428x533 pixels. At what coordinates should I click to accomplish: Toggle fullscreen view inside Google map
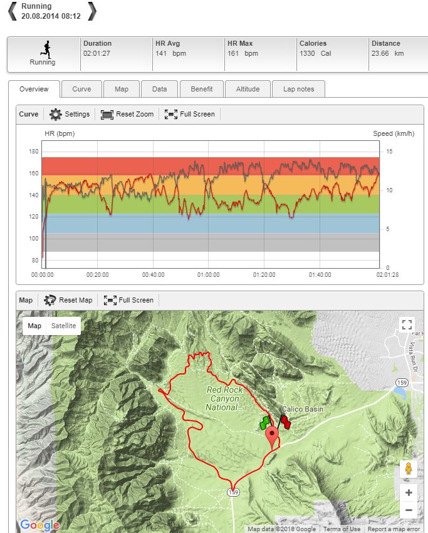[x=407, y=324]
